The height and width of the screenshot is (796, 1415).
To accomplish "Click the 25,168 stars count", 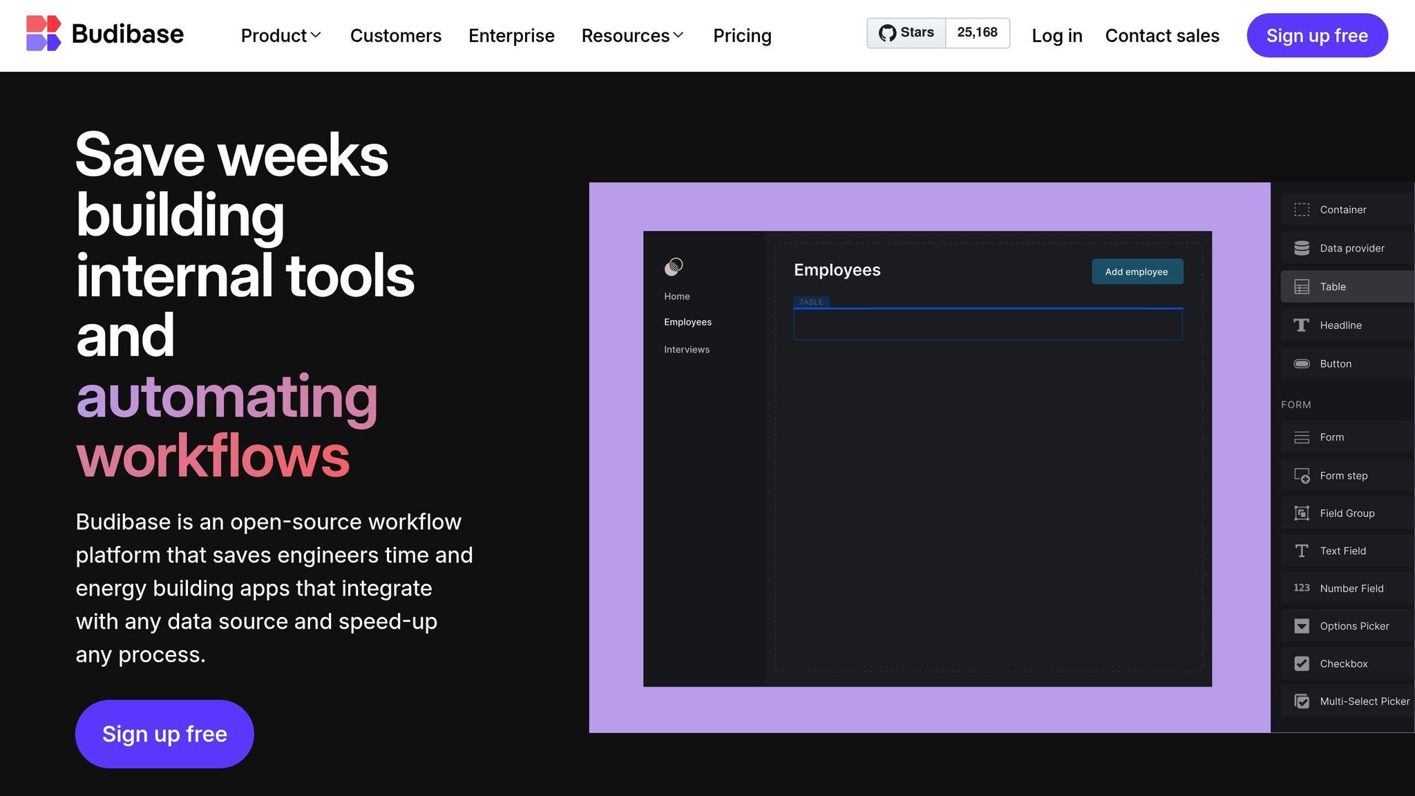I will point(977,32).
